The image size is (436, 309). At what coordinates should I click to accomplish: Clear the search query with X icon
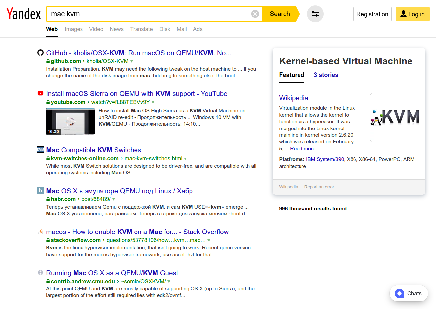tap(255, 14)
